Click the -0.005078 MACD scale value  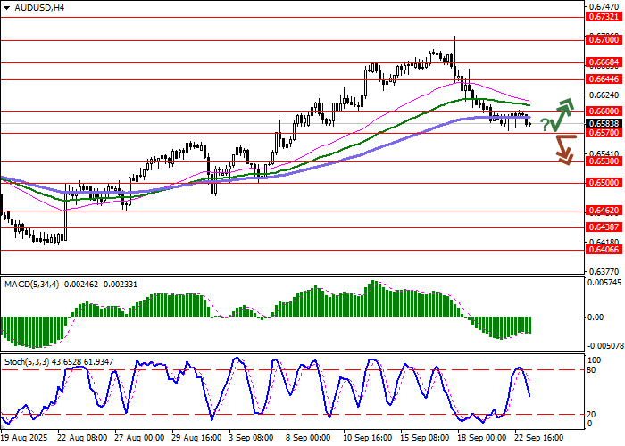click(x=605, y=345)
